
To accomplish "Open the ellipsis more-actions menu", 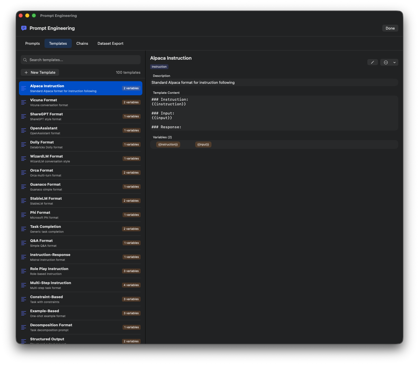I will pyautogui.click(x=386, y=62).
